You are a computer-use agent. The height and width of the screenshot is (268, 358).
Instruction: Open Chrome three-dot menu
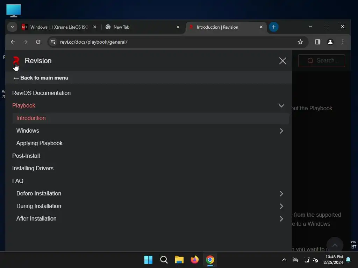tap(343, 42)
